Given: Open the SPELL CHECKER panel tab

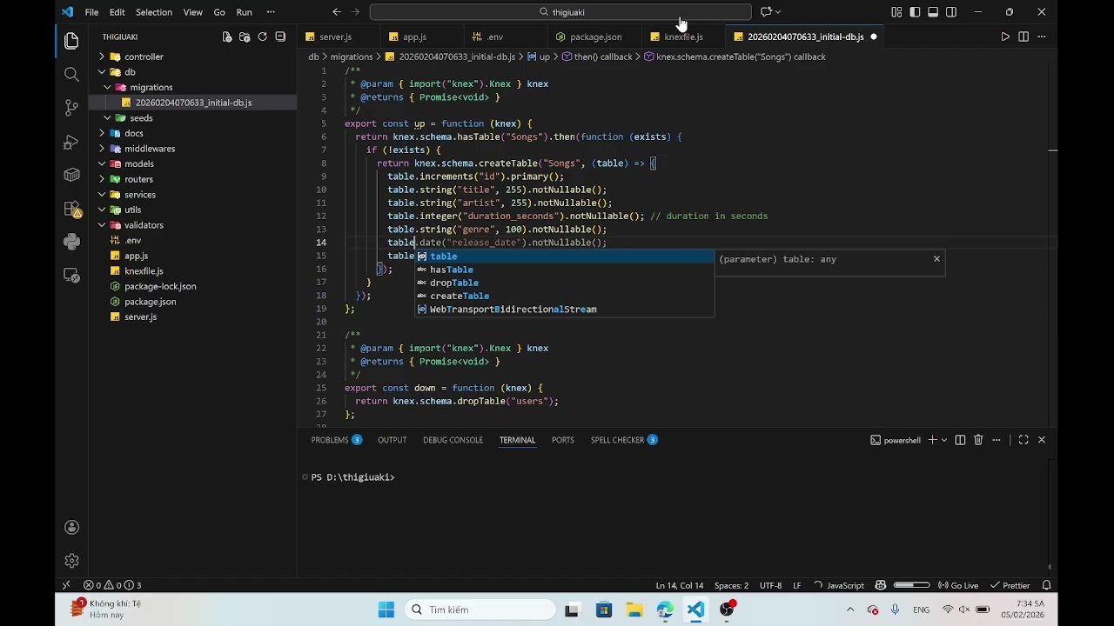Looking at the screenshot, I should [x=617, y=440].
